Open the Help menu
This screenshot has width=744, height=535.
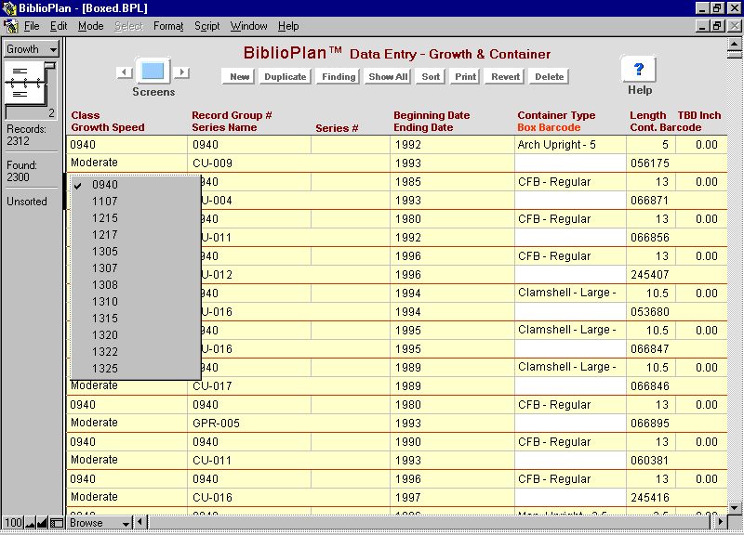[288, 26]
